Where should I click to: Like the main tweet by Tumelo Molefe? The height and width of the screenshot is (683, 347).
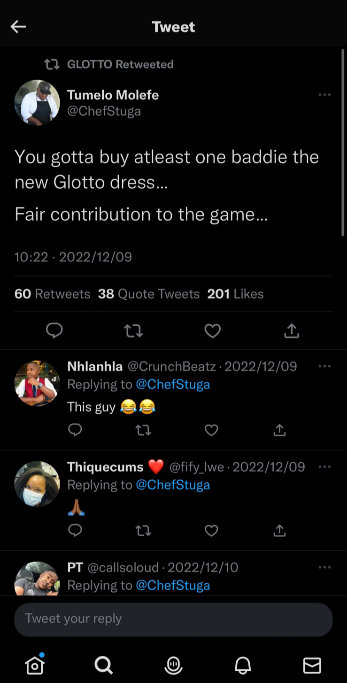(213, 331)
